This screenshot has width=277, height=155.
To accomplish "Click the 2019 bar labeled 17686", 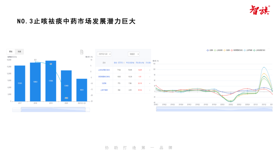I will (51, 81).
